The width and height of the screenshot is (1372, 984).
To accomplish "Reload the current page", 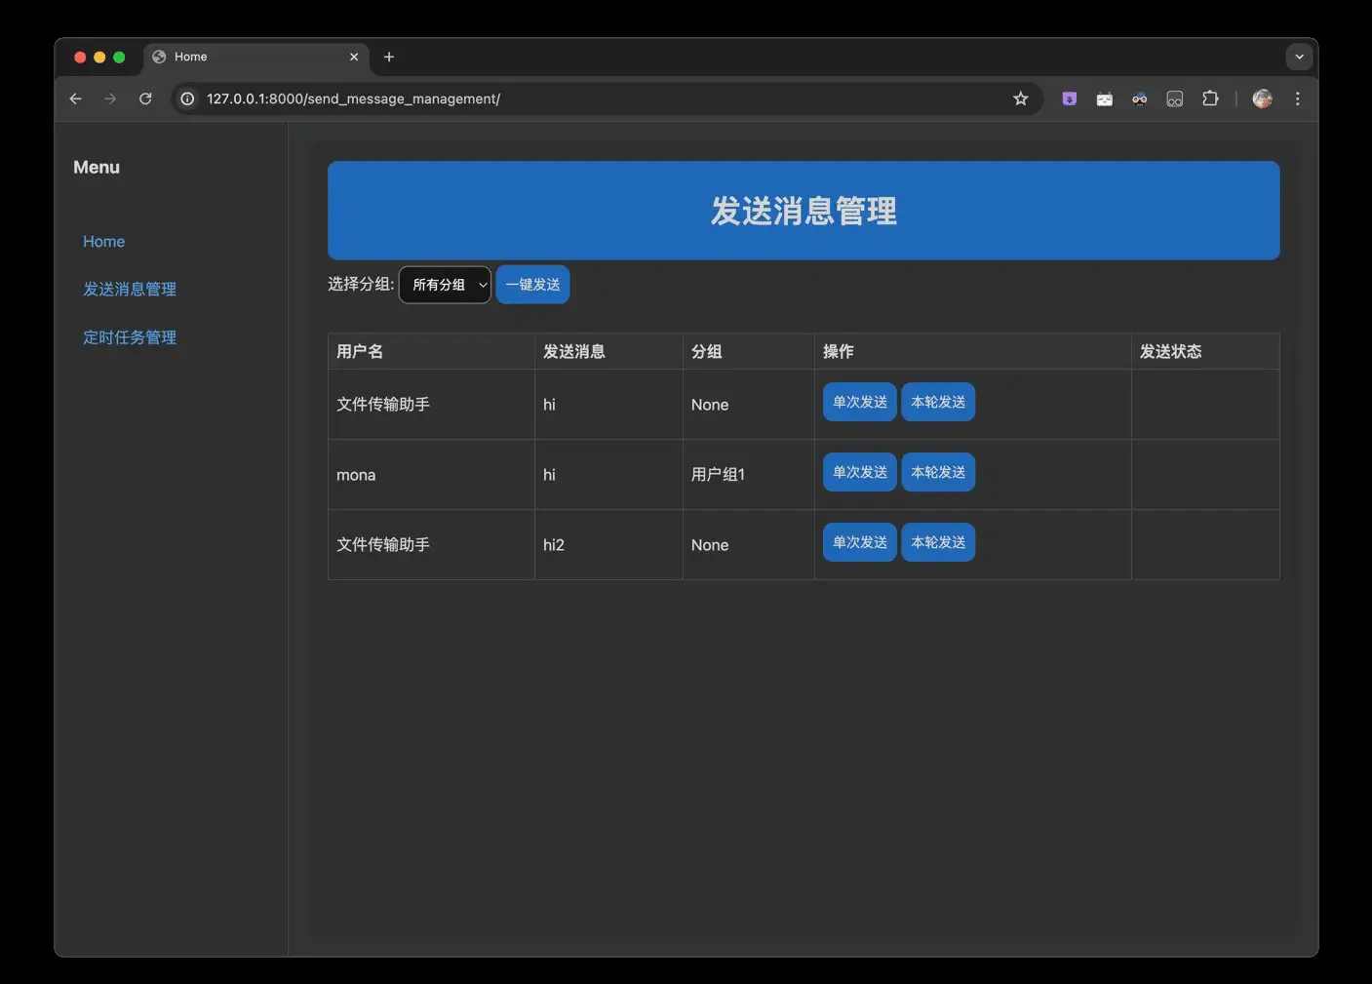I will coord(145,98).
